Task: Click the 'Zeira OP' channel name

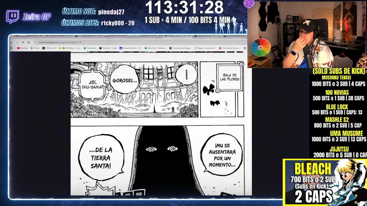Action: tap(37, 17)
